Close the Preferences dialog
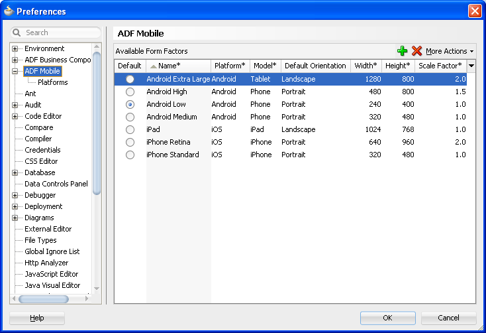Screen dimensions: 486x333 [x=475, y=11]
